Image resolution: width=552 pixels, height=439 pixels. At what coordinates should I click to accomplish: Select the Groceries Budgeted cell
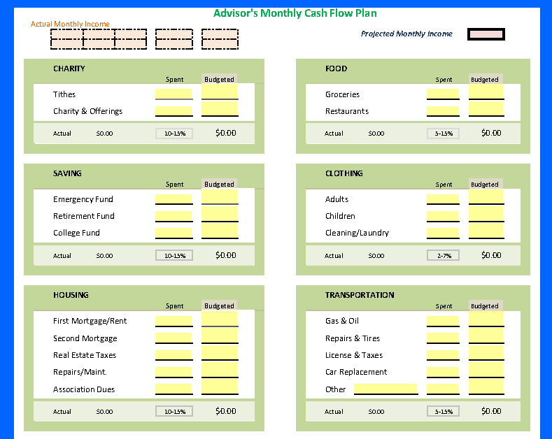(x=486, y=92)
